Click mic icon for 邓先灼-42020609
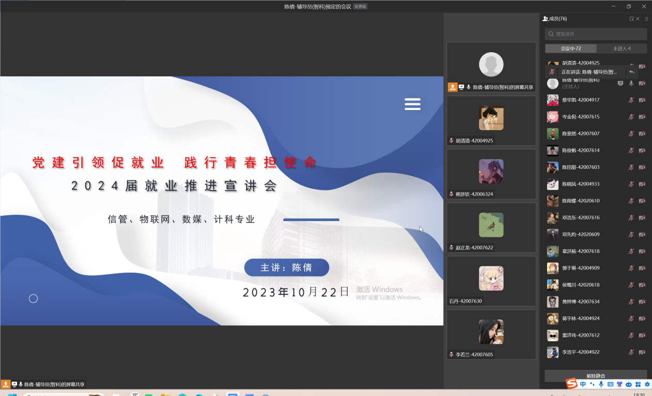The image size is (652, 396). 631,234
